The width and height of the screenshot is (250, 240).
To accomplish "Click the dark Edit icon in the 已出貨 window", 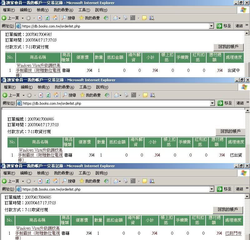I will point(134,95).
